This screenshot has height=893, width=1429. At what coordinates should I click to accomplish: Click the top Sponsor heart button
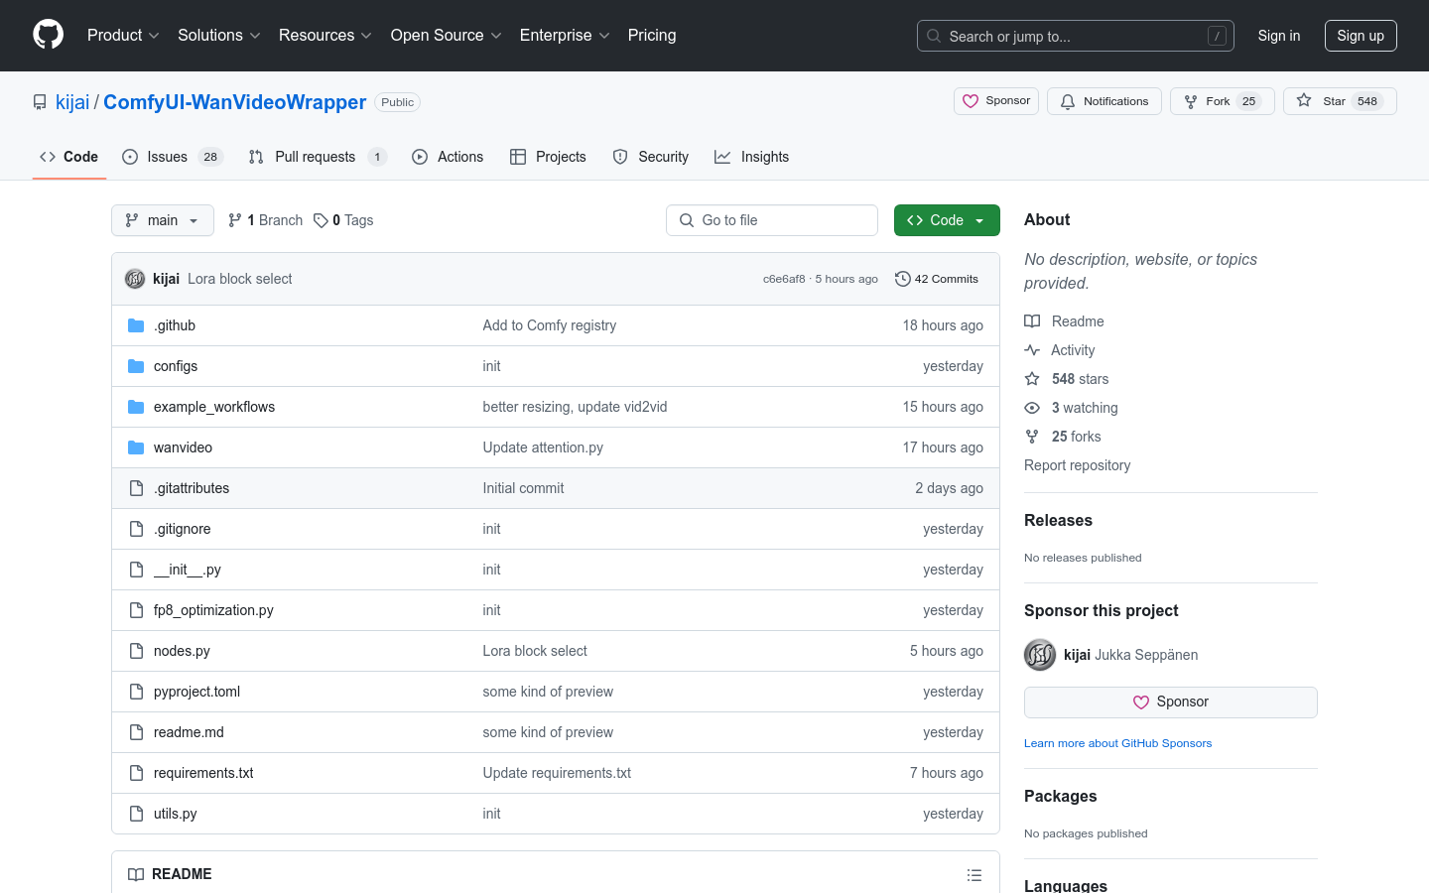click(x=996, y=101)
